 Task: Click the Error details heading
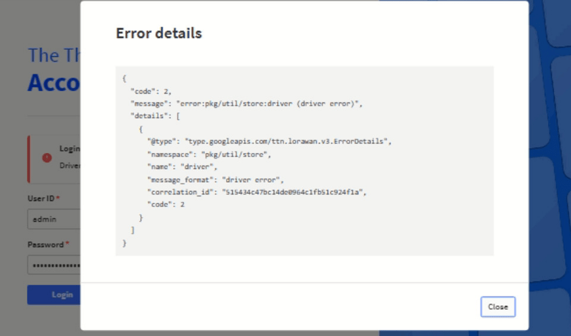[x=159, y=34]
